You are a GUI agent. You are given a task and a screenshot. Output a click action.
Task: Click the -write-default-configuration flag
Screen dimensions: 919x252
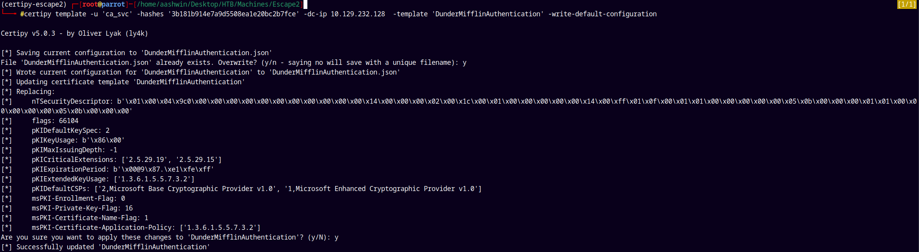point(602,14)
